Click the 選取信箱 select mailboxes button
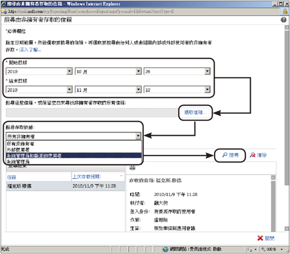The image size is (290, 254). (x=195, y=113)
